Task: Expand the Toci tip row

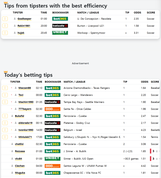Action: [x=5, y=95]
